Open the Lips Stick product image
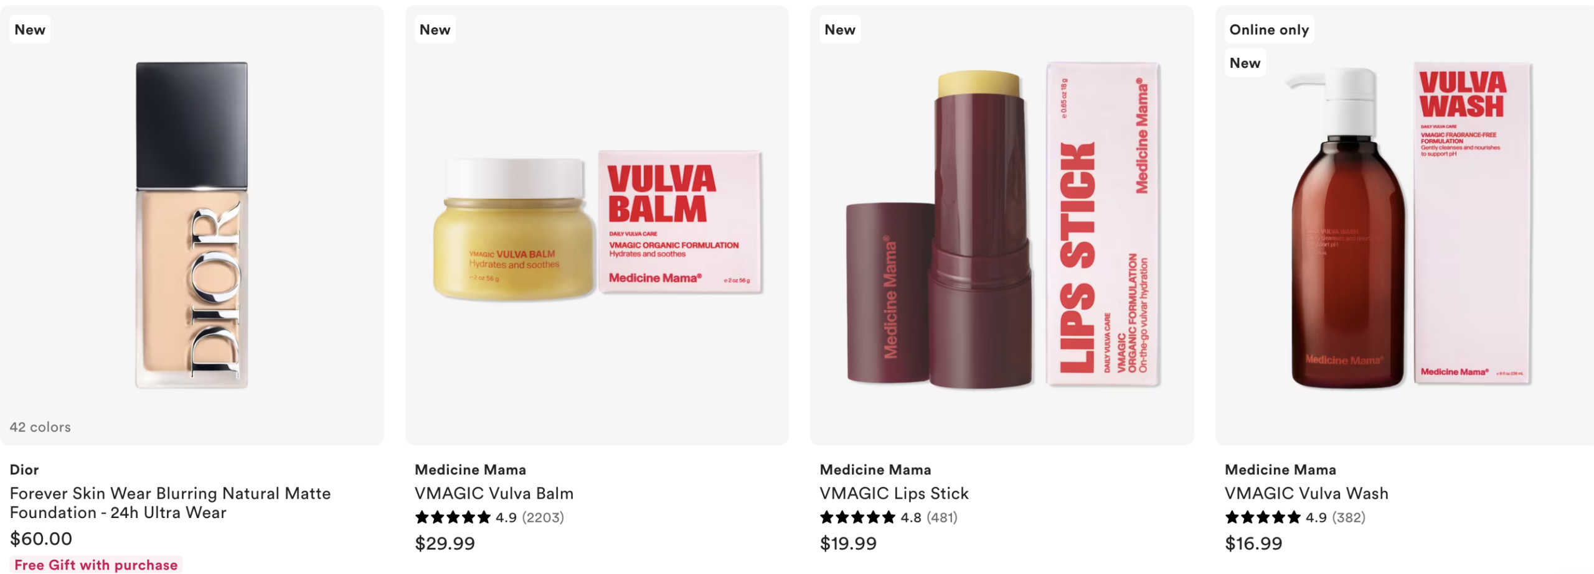The height and width of the screenshot is (574, 1594). [x=1002, y=225]
